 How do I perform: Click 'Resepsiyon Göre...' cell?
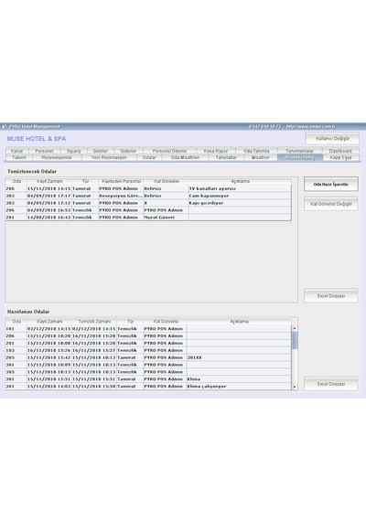point(121,196)
